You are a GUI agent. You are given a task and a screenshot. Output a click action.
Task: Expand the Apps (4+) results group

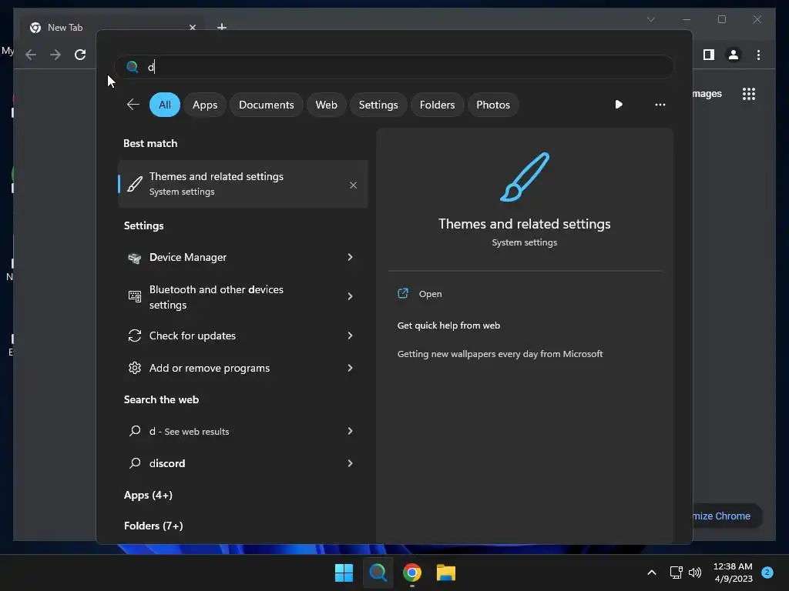point(148,495)
